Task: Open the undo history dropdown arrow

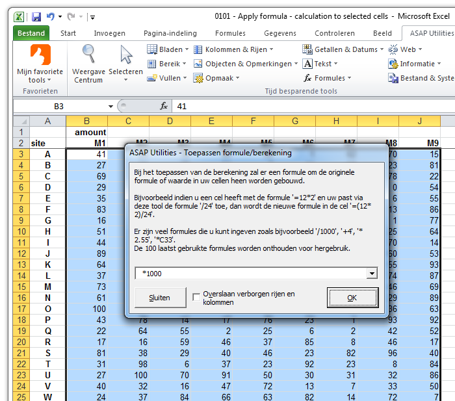Action: (60, 16)
